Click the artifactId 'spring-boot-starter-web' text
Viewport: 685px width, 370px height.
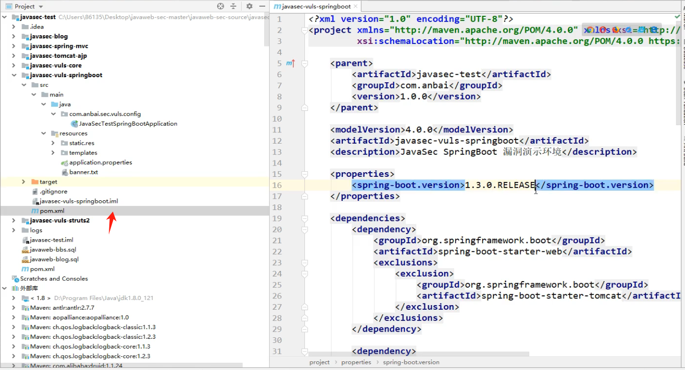pyautogui.click(x=499, y=251)
